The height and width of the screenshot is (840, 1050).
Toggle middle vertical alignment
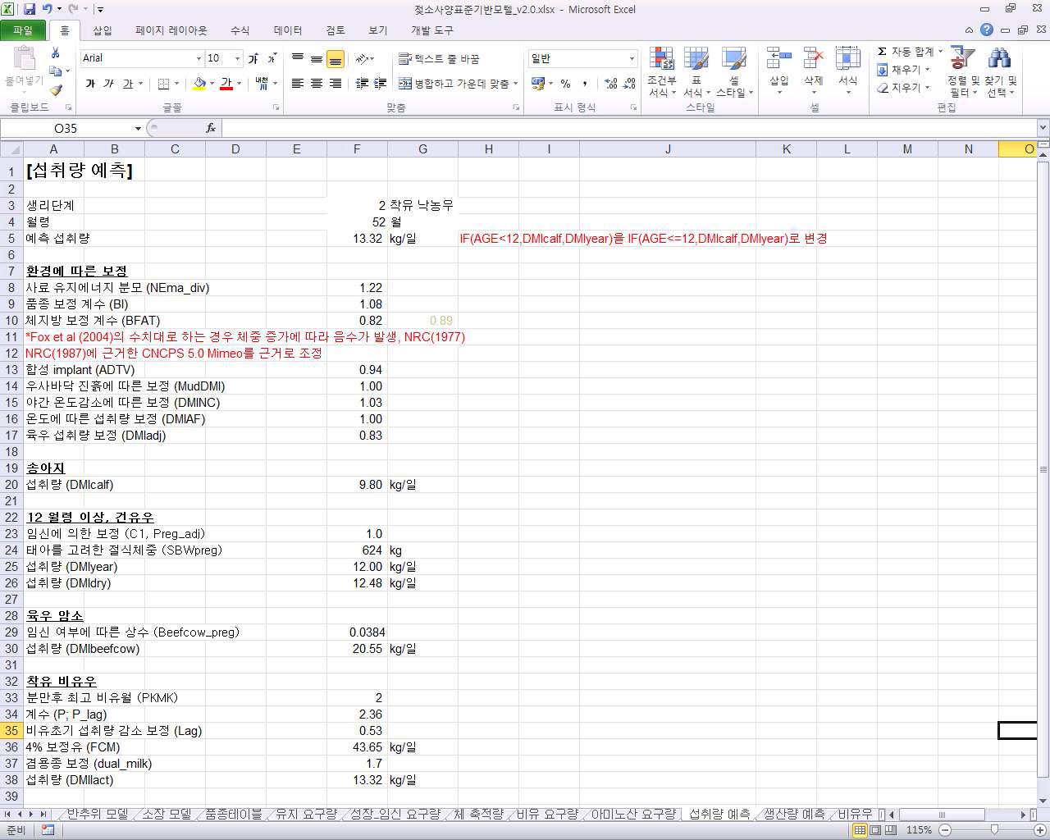click(x=317, y=59)
